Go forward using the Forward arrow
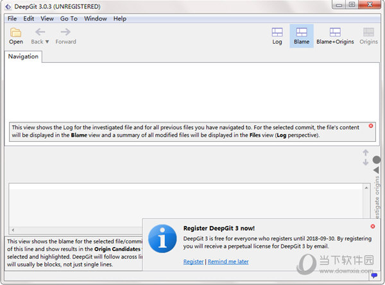Viewport: 385px width, 285px height. (65, 36)
